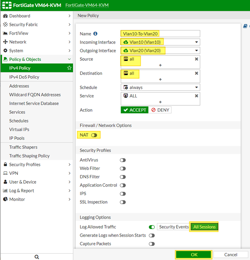The width and height of the screenshot is (250, 260).
Task: Enable the Application Control toggle
Action: [x=123, y=185]
